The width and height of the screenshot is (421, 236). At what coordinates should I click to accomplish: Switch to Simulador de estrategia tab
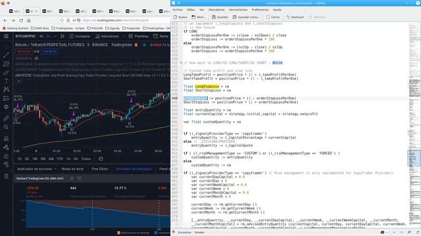[134, 169]
